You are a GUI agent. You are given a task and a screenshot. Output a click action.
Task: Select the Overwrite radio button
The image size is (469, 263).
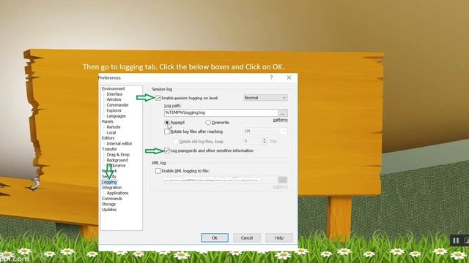pyautogui.click(x=208, y=123)
